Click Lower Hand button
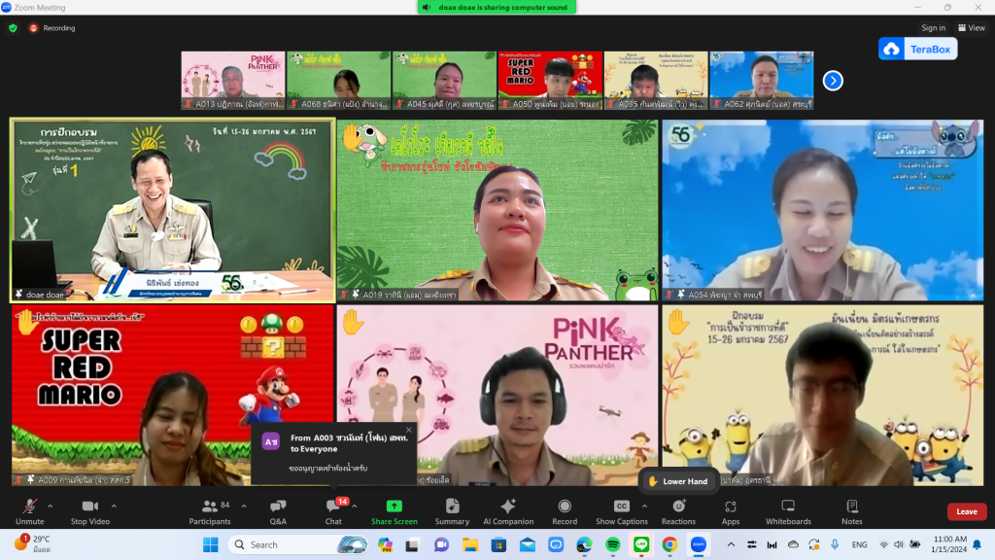This screenshot has width=995, height=560. coord(678,481)
